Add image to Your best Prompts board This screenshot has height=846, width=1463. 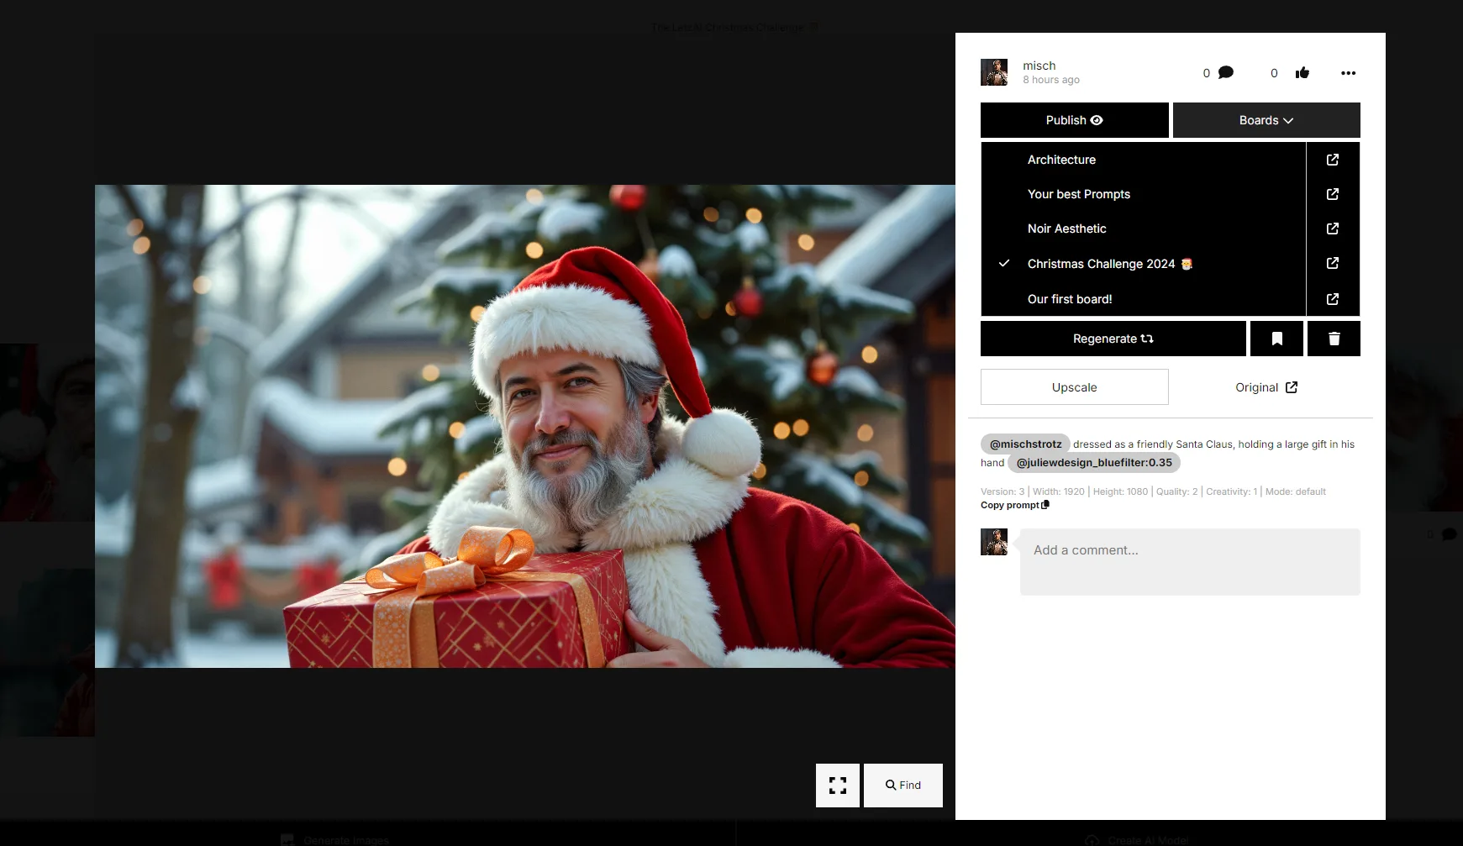tap(1078, 194)
